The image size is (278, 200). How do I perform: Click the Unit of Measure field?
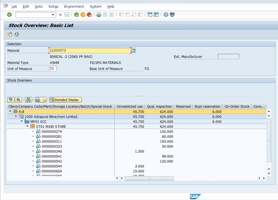point(53,69)
